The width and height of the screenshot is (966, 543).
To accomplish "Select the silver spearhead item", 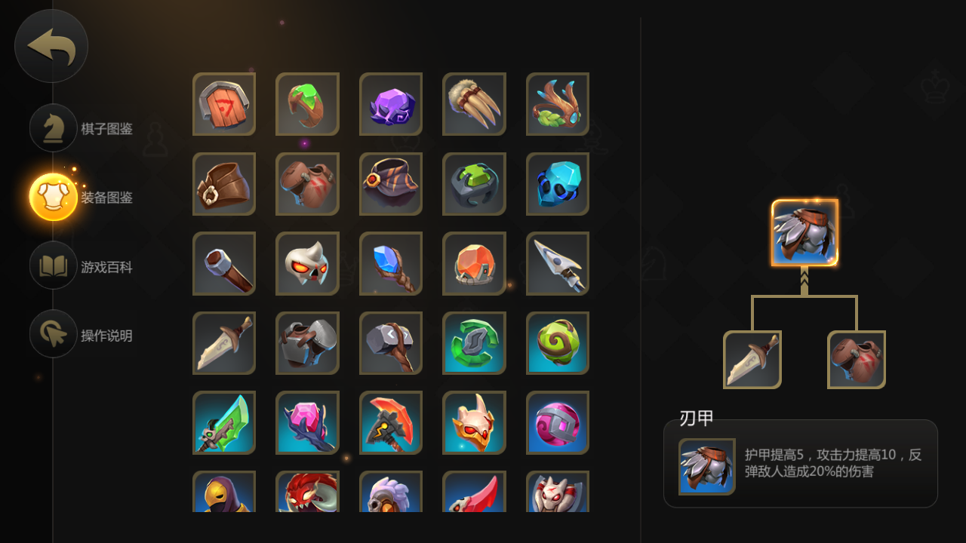I will click(x=558, y=263).
